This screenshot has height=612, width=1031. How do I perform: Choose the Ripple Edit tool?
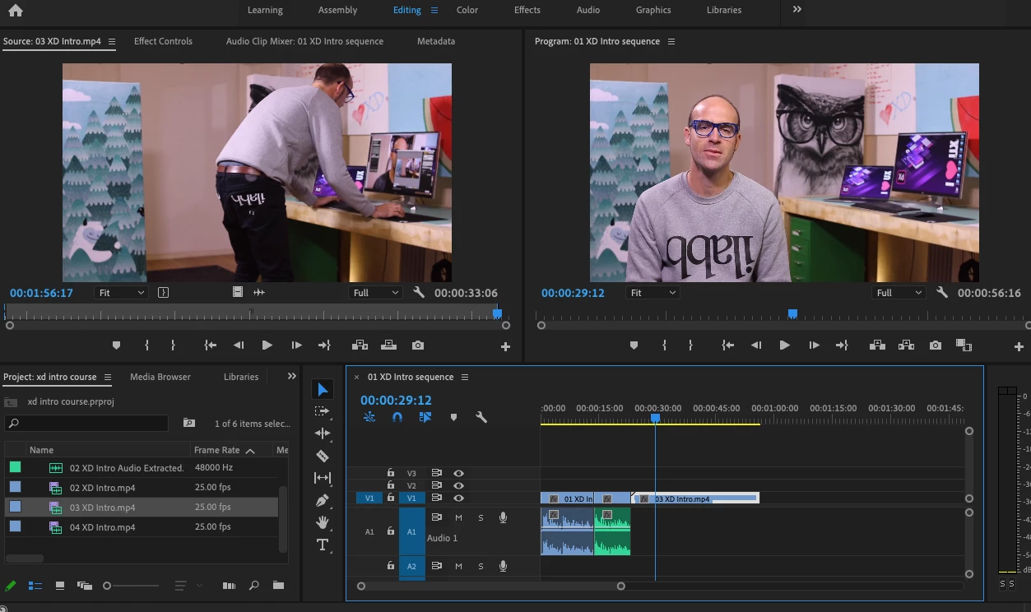point(323,433)
